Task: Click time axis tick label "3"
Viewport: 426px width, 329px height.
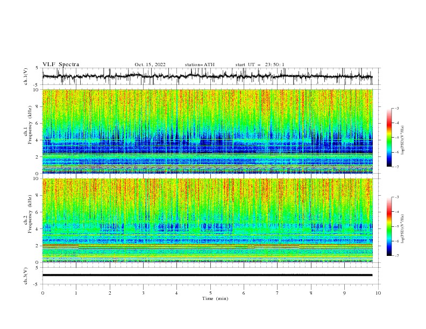Action: [x=143, y=293]
